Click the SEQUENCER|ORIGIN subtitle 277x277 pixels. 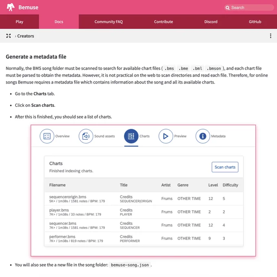[x=136, y=201]
